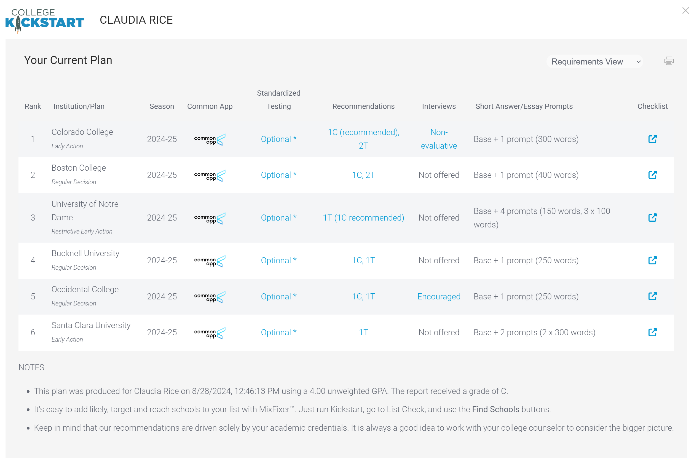The height and width of the screenshot is (464, 694).
Task: Click the Interviews column header
Action: [439, 106]
